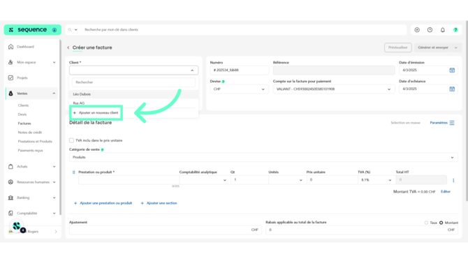Focus the Rechercher client field
This screenshot has width=468, height=263.
pyautogui.click(x=133, y=82)
